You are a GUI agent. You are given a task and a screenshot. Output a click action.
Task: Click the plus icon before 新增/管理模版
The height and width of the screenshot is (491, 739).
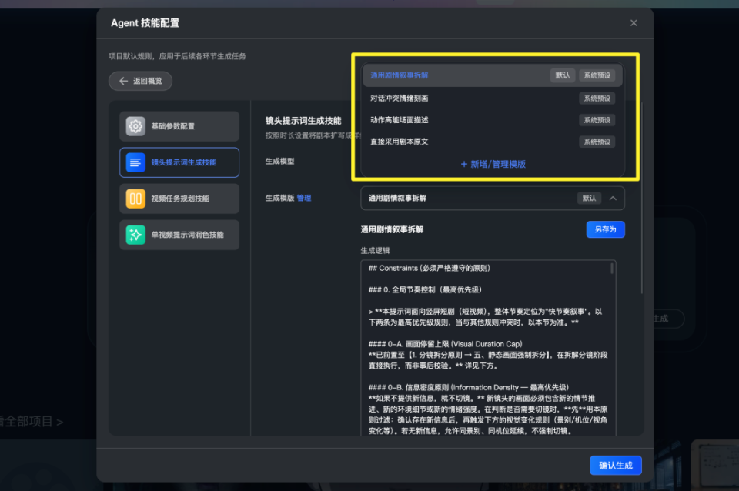(463, 164)
